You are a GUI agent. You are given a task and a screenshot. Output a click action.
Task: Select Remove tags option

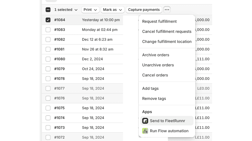pyautogui.click(x=167, y=99)
